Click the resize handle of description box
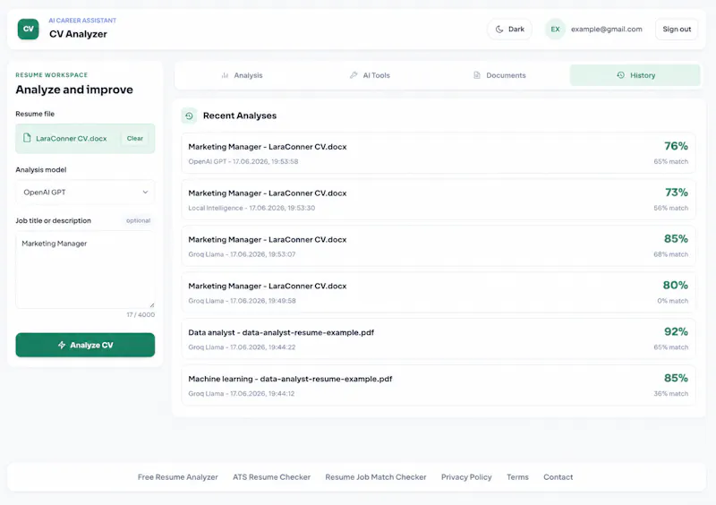The image size is (716, 505). [x=151, y=304]
